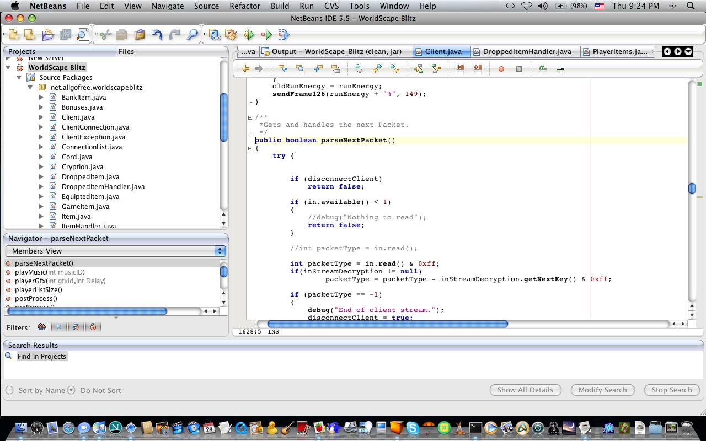Click the Stop Search button
The height and width of the screenshot is (441, 706).
tap(671, 390)
